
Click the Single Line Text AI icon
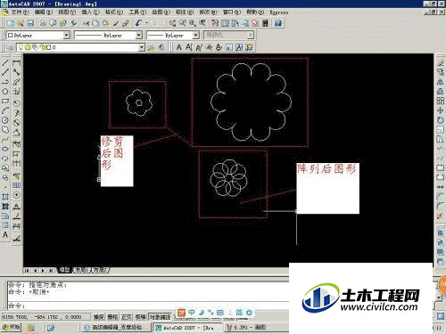pyautogui.click(x=189, y=47)
